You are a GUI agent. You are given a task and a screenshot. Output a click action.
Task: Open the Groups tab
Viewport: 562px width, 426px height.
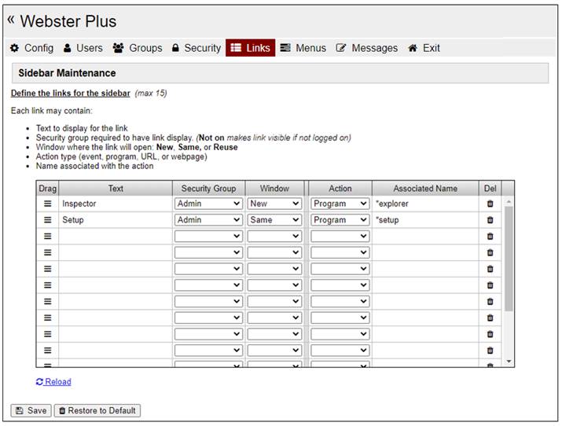pos(138,48)
